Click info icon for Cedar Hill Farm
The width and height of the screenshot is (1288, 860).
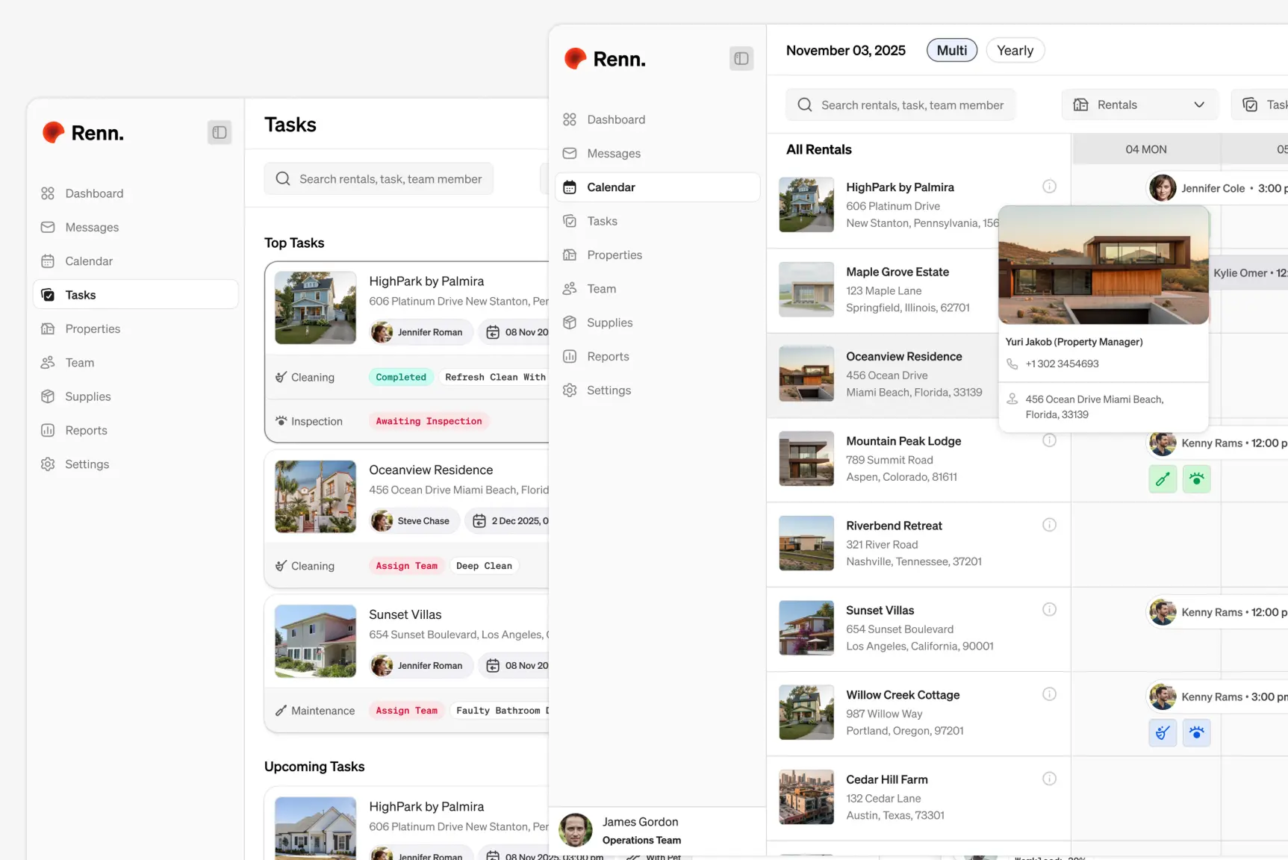pos(1049,779)
